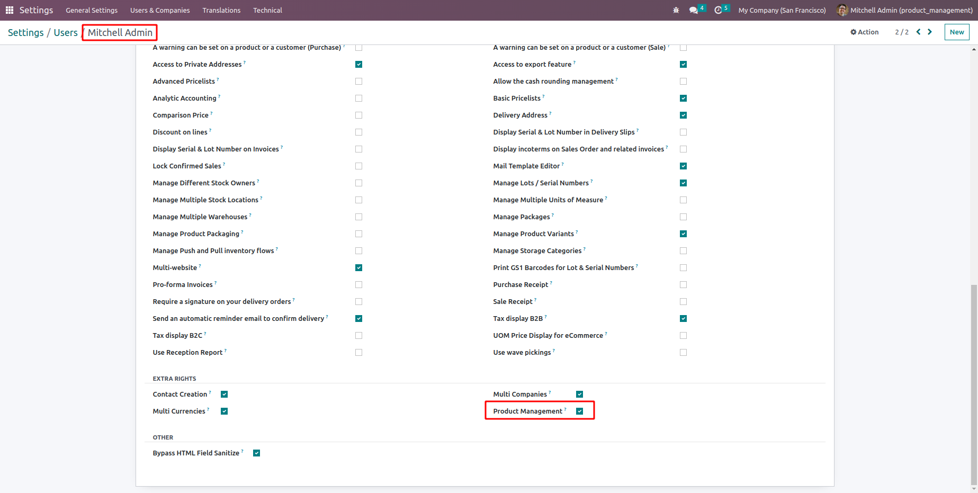978x493 pixels.
Task: Uncheck Multi Companies checkbox
Action: point(580,394)
